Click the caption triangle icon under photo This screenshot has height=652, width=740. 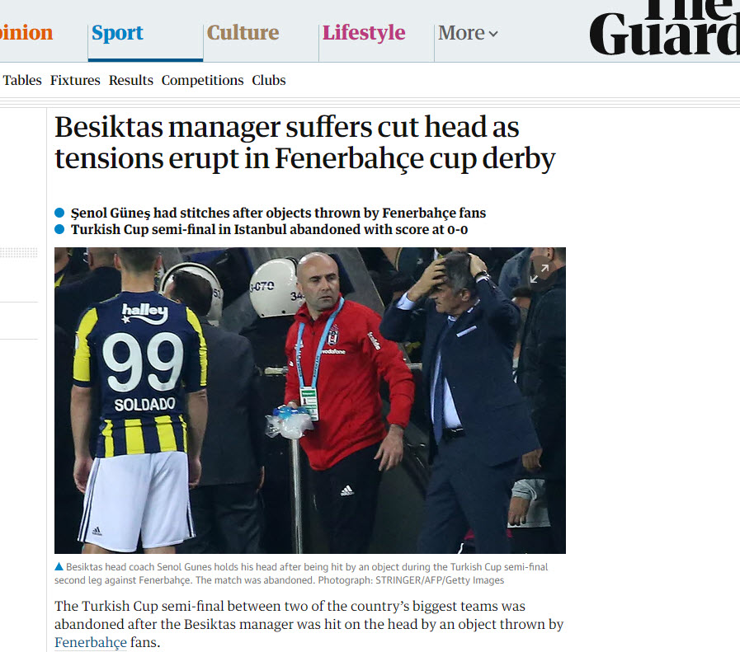point(59,566)
